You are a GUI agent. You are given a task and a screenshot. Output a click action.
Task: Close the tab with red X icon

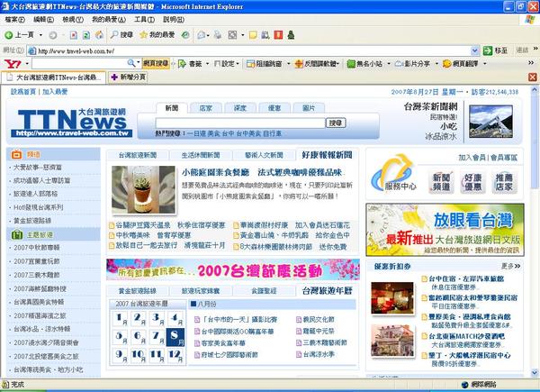tap(533, 77)
